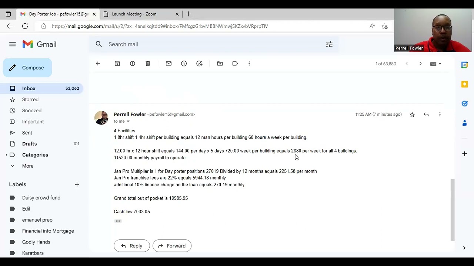Show details dropdown next to 'to me'

[x=128, y=122]
